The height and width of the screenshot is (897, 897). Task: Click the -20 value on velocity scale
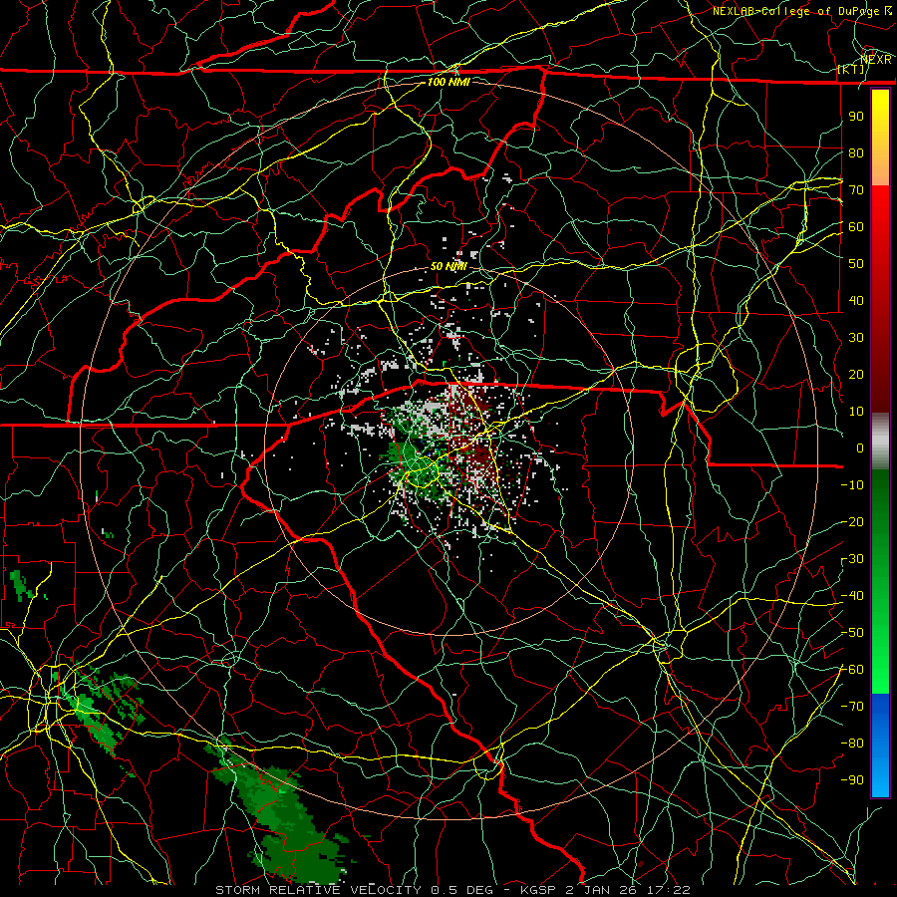(x=852, y=522)
